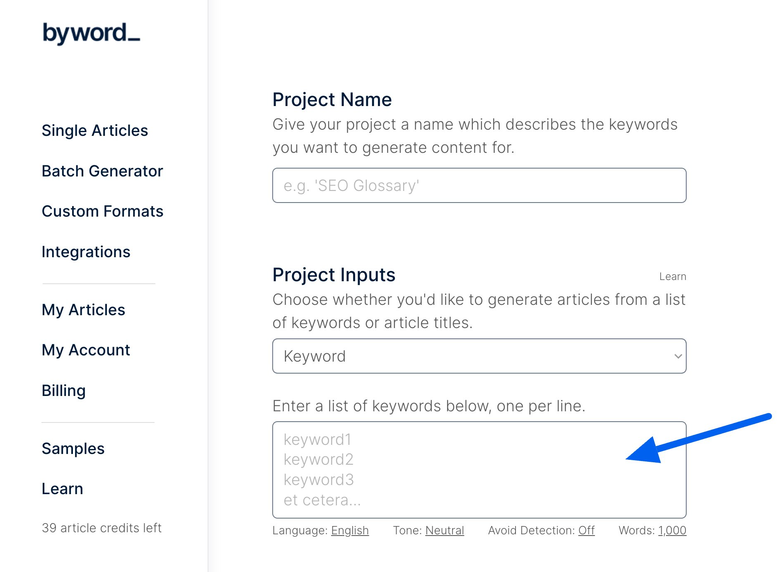View My Articles
Screen dimensions: 777x572
[83, 310]
